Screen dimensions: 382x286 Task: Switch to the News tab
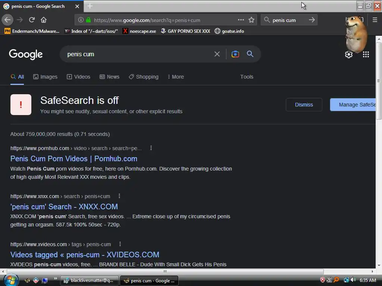point(109,77)
